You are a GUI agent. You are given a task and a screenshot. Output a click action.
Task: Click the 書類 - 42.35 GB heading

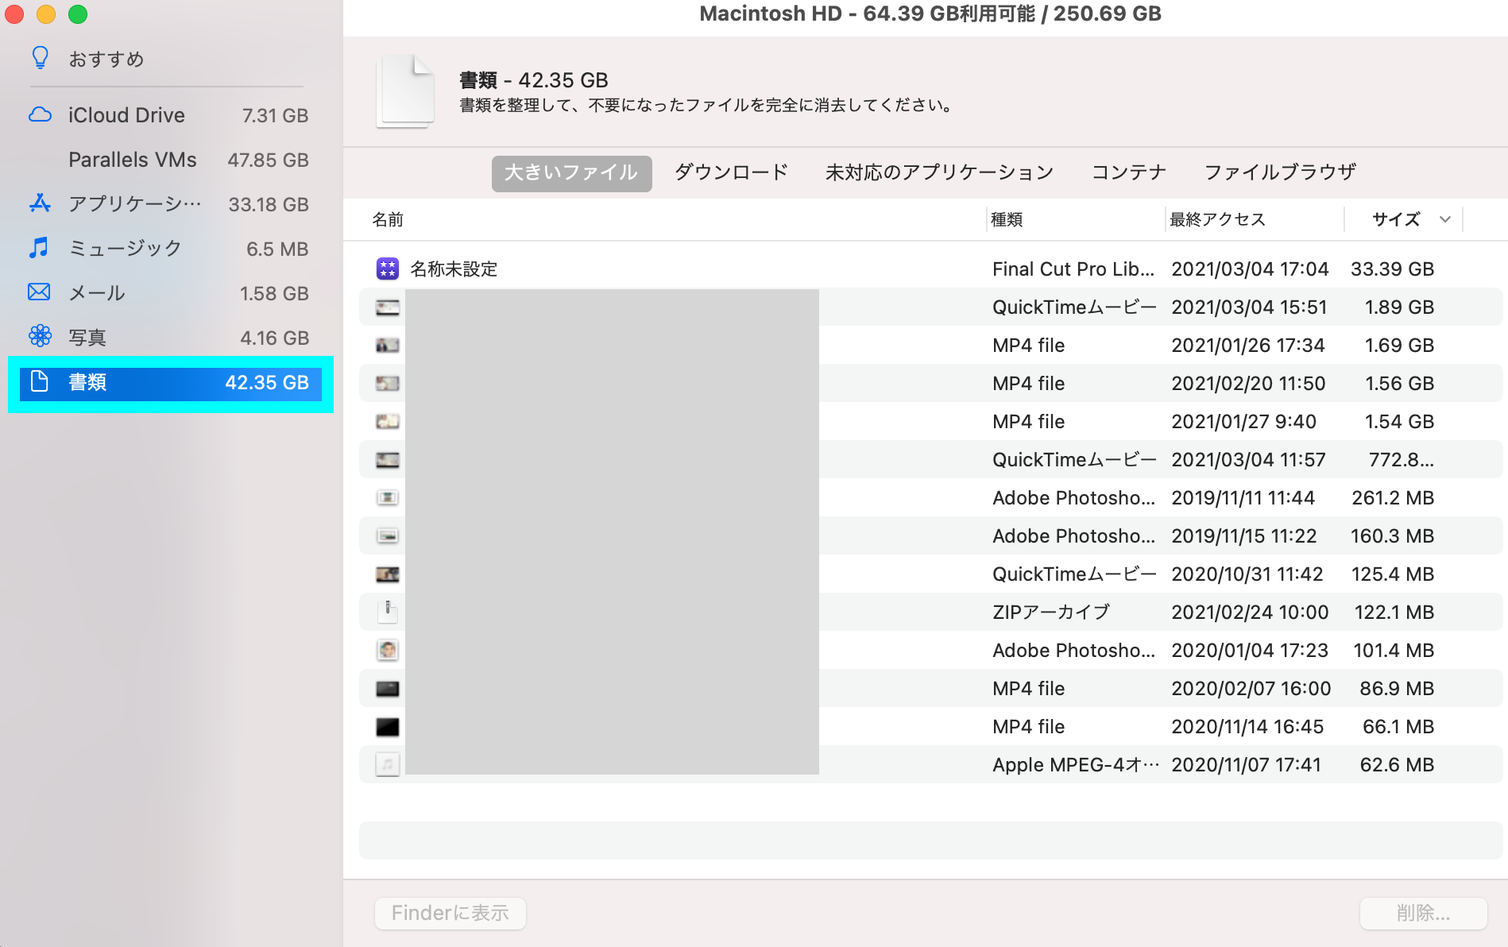point(534,79)
